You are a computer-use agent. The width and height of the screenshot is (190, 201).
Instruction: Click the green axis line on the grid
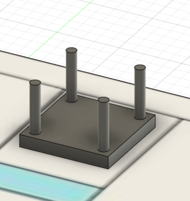tap(61, 28)
